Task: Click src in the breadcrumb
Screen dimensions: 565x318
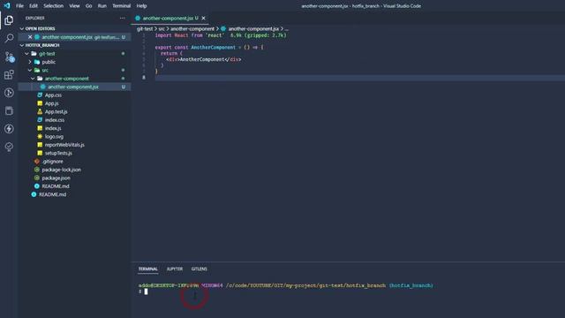Action: point(162,28)
